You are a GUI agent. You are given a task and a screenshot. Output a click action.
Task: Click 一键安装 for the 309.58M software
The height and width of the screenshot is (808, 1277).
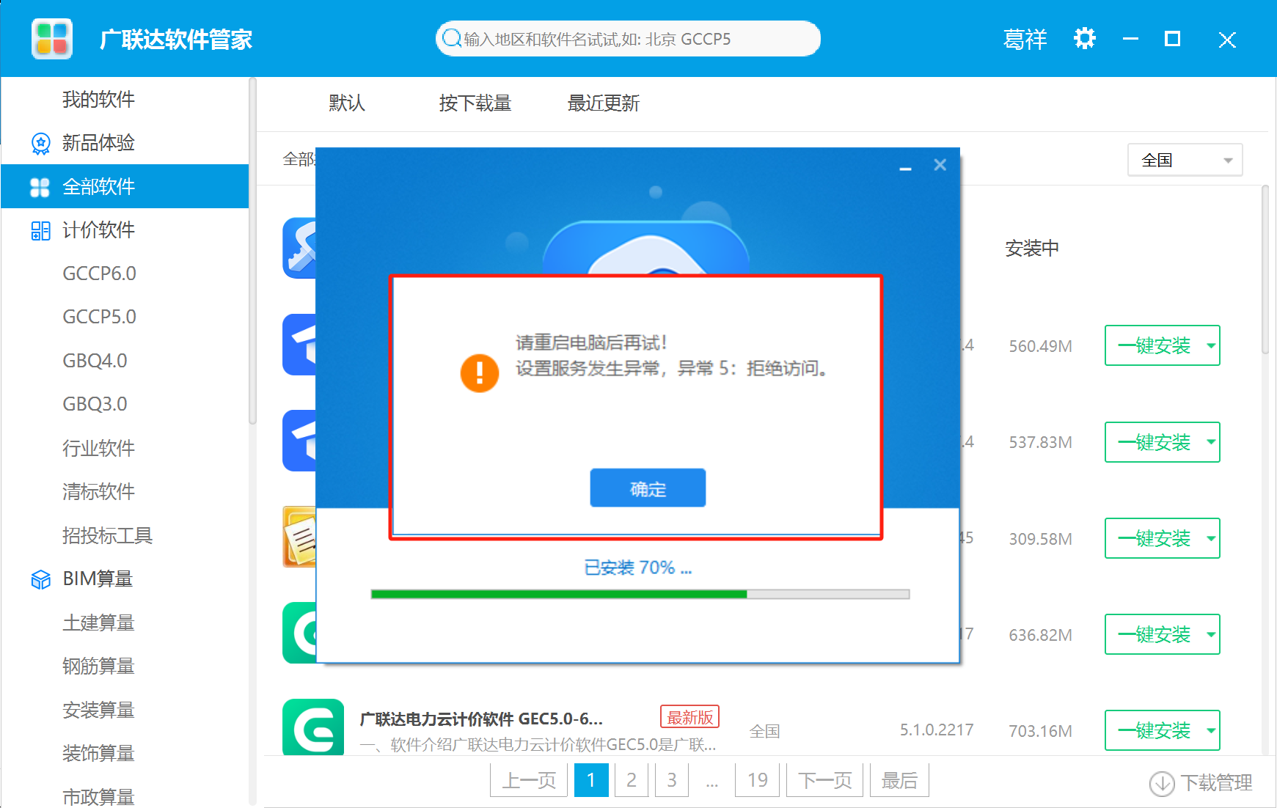(x=1154, y=538)
